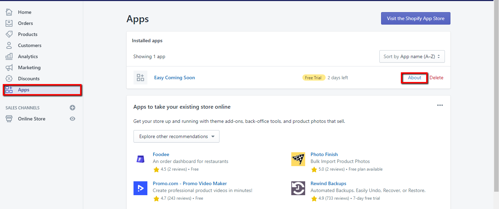Open the Foodee app link
The height and width of the screenshot is (209, 499).
tap(161, 154)
